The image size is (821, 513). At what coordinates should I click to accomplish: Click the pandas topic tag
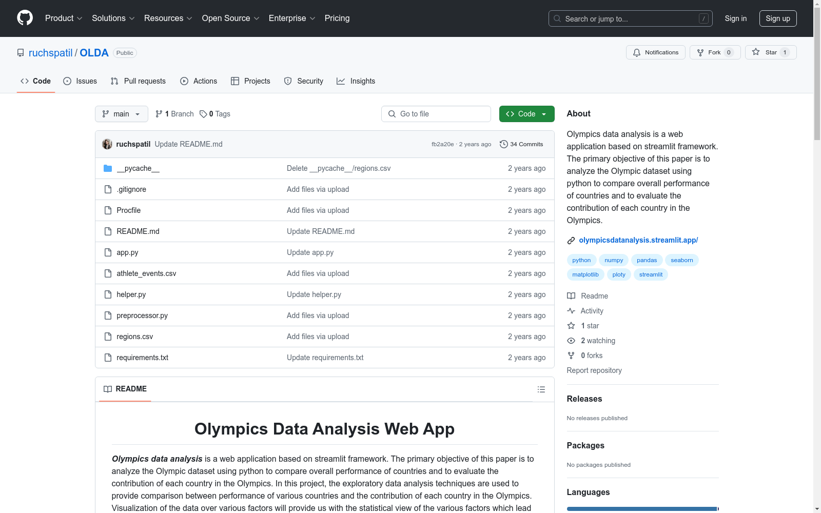coord(647,260)
